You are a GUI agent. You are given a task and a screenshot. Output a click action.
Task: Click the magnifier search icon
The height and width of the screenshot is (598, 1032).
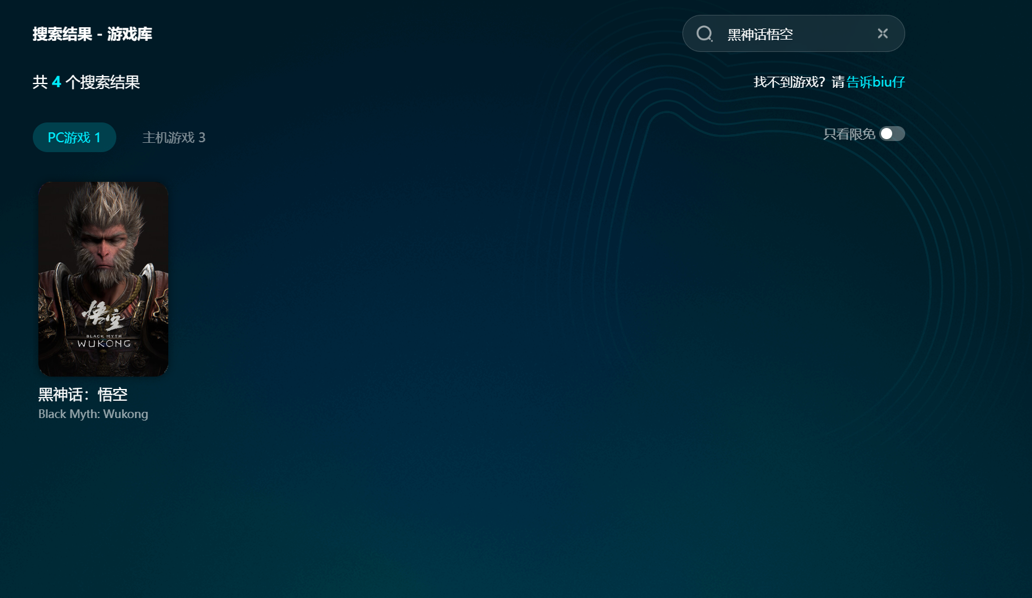coord(704,33)
